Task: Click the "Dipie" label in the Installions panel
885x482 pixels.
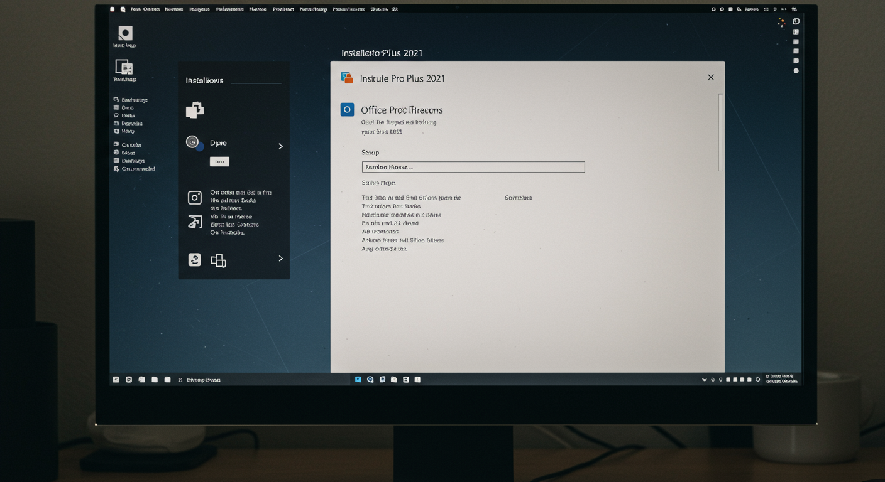Action: 218,143
